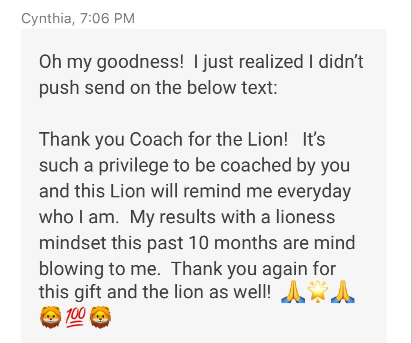
Task: Click the word "privilege" in the message
Action: [x=134, y=166]
